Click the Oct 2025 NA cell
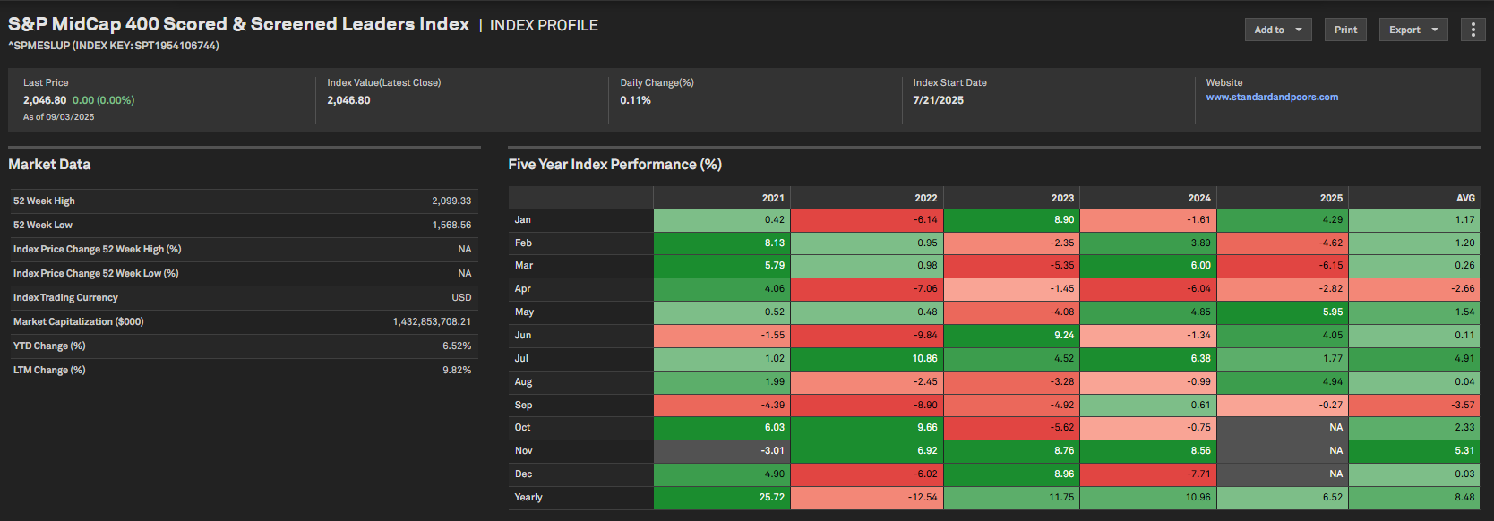The width and height of the screenshot is (1494, 521). [1283, 428]
